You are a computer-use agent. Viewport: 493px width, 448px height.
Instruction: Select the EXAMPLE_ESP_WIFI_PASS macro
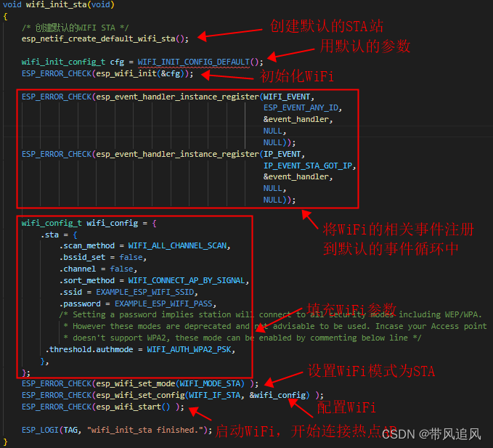(163, 304)
